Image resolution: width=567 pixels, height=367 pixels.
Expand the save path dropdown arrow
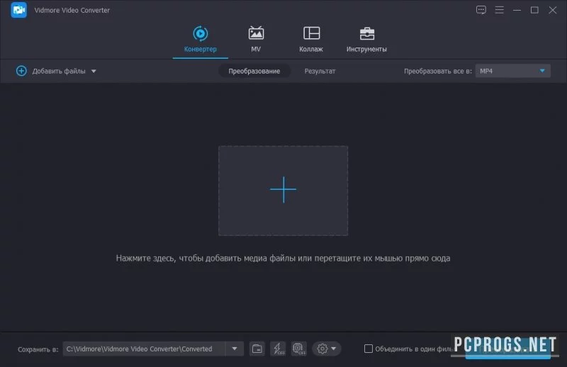click(x=235, y=349)
